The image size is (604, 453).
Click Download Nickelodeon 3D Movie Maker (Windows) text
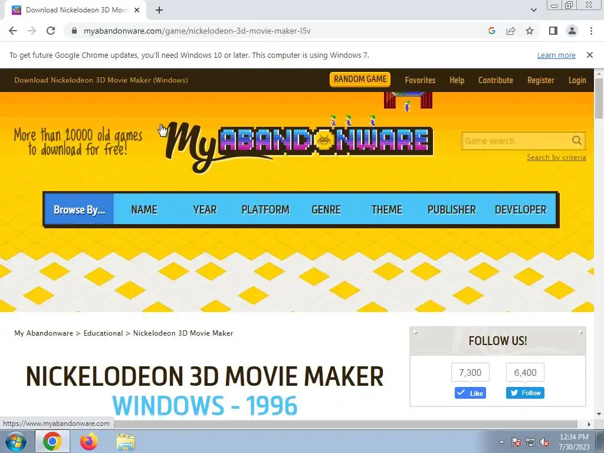click(101, 80)
